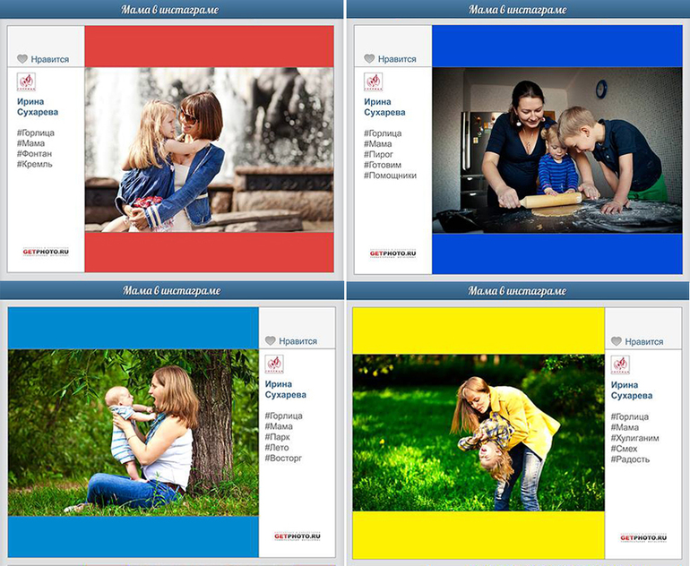Select the #Пирог hashtag

[380, 154]
